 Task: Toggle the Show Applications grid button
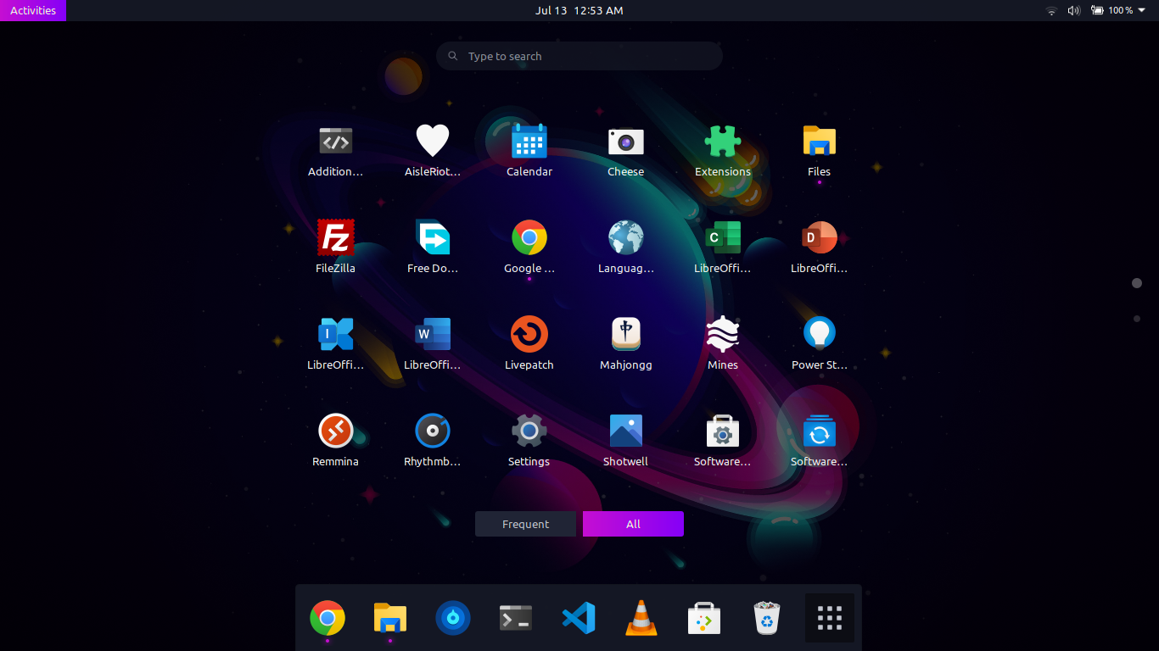(x=830, y=618)
